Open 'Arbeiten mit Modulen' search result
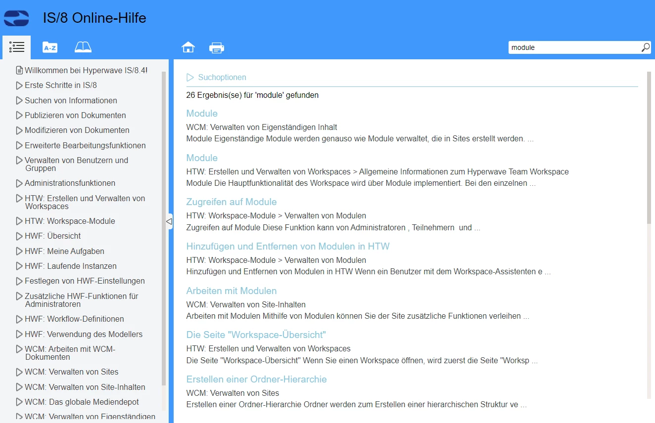The height and width of the screenshot is (423, 655). tap(232, 291)
